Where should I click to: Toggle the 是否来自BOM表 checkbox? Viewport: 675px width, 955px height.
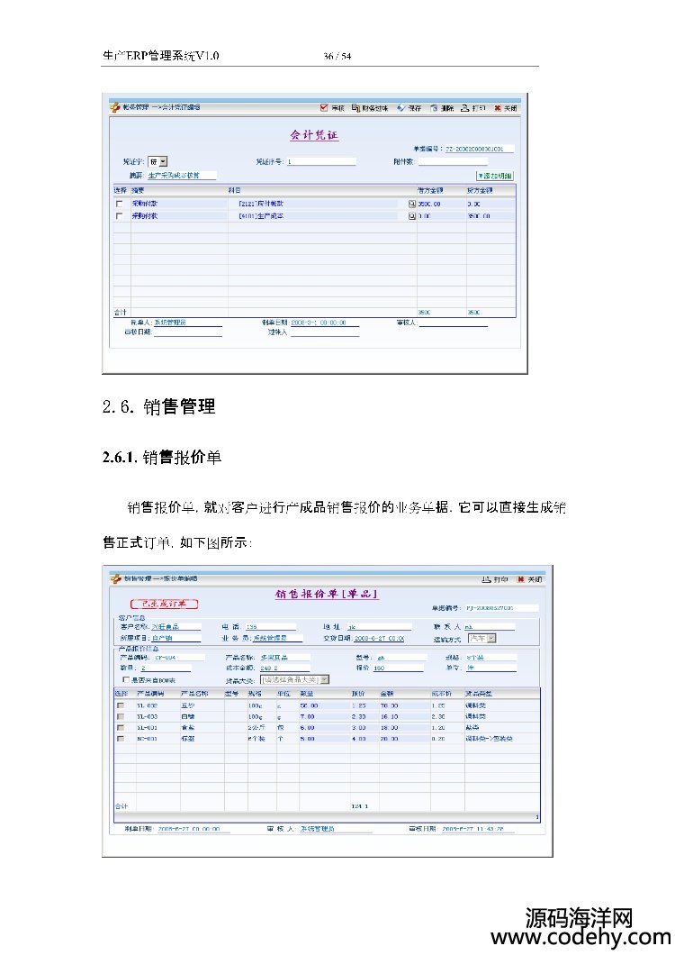[x=126, y=679]
